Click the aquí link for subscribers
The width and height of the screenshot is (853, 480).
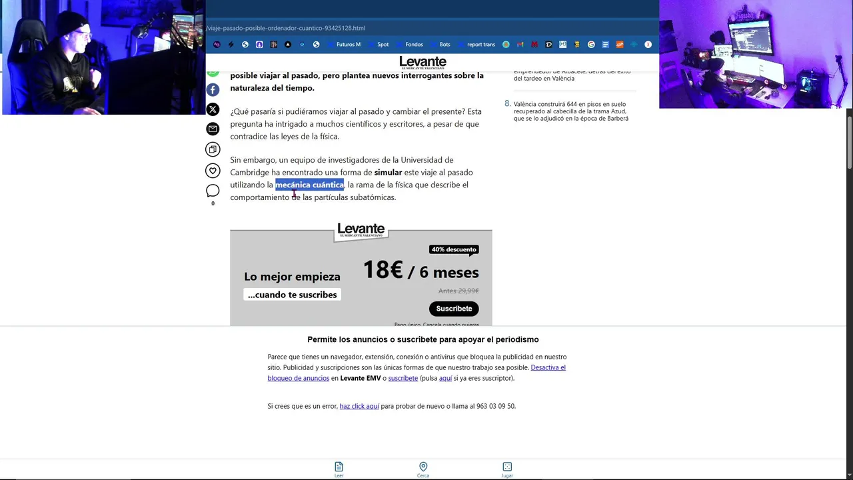point(445,378)
